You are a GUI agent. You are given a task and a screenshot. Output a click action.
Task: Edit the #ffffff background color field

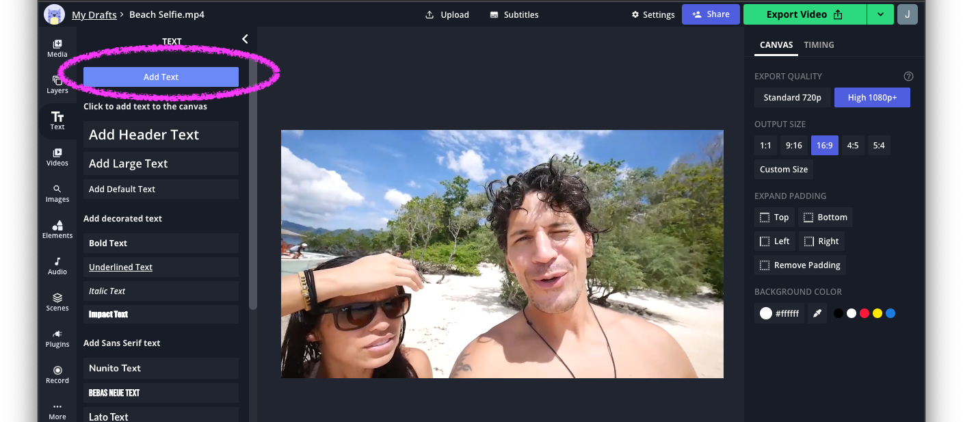point(779,313)
